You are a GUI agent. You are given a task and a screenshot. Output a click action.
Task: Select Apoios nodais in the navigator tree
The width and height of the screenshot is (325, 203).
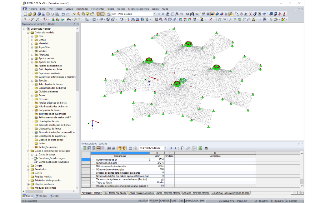pos(46,58)
